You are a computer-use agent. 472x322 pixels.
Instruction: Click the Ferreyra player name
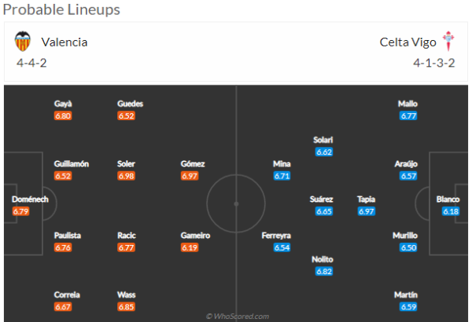276,236
